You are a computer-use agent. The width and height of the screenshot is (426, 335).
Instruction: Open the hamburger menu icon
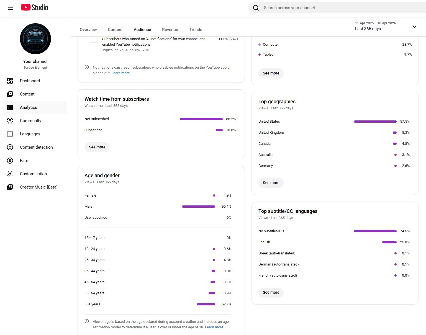pos(11,8)
